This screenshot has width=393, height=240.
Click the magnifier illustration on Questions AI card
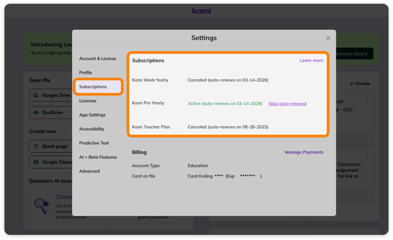[42, 205]
